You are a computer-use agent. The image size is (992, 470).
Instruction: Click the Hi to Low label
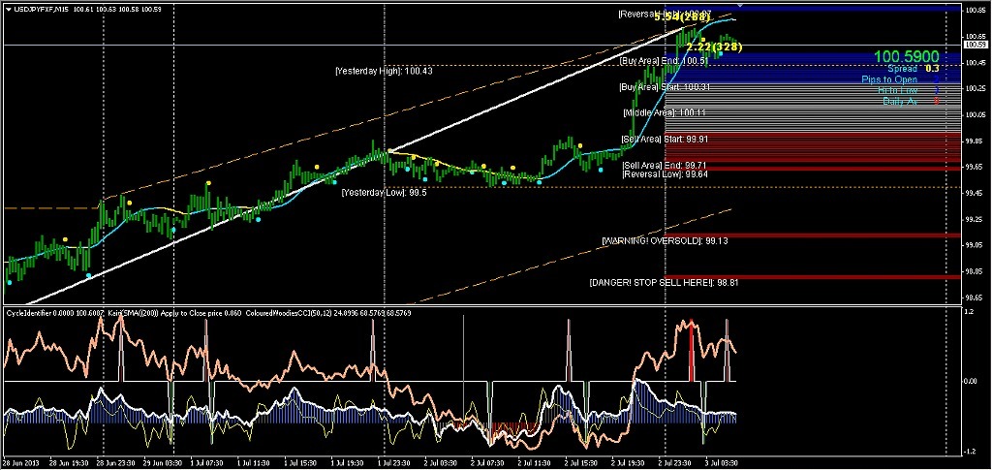click(898, 90)
